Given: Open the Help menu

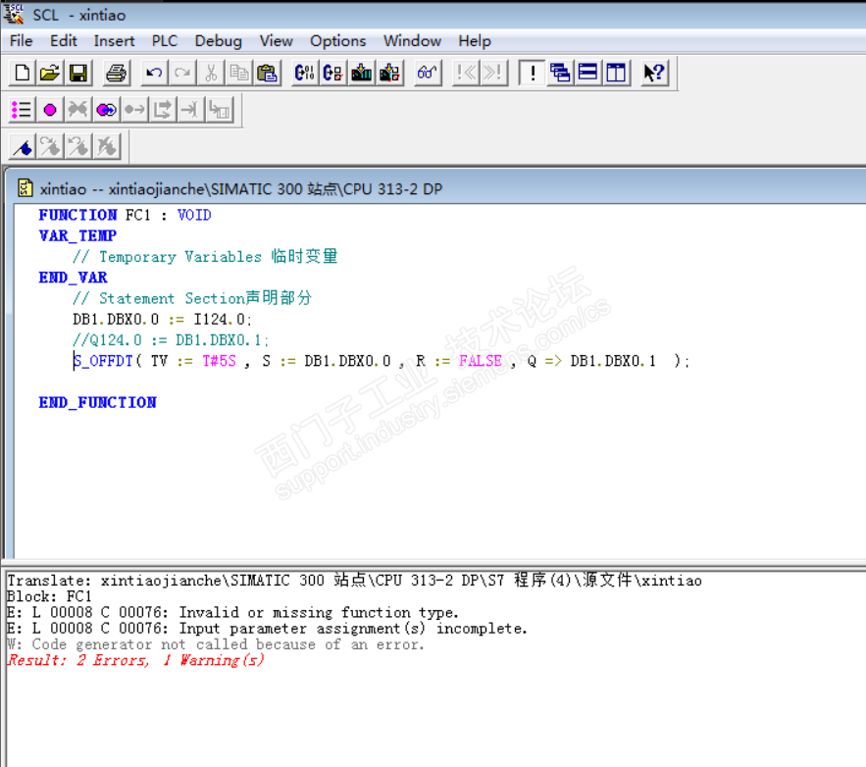Looking at the screenshot, I should pyautogui.click(x=475, y=41).
